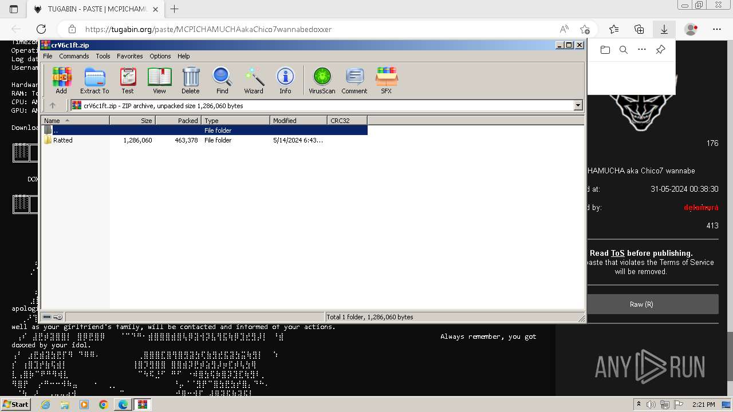Click the Raw (R) button

(641, 304)
